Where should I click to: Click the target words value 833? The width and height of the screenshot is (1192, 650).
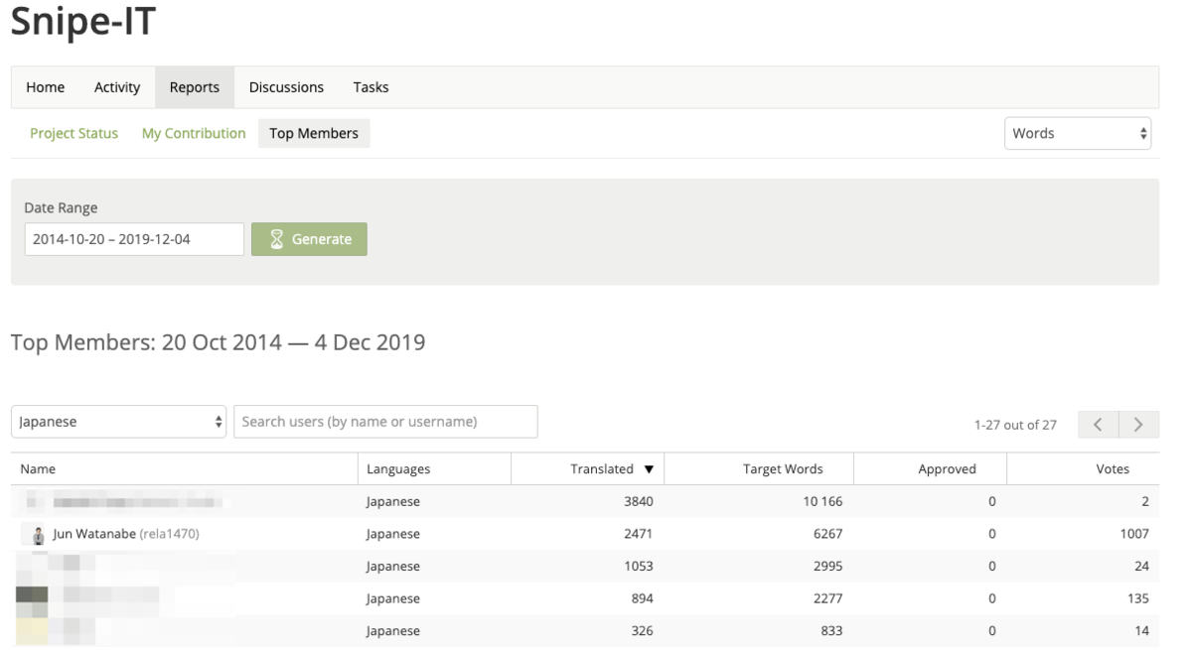pyautogui.click(x=831, y=631)
